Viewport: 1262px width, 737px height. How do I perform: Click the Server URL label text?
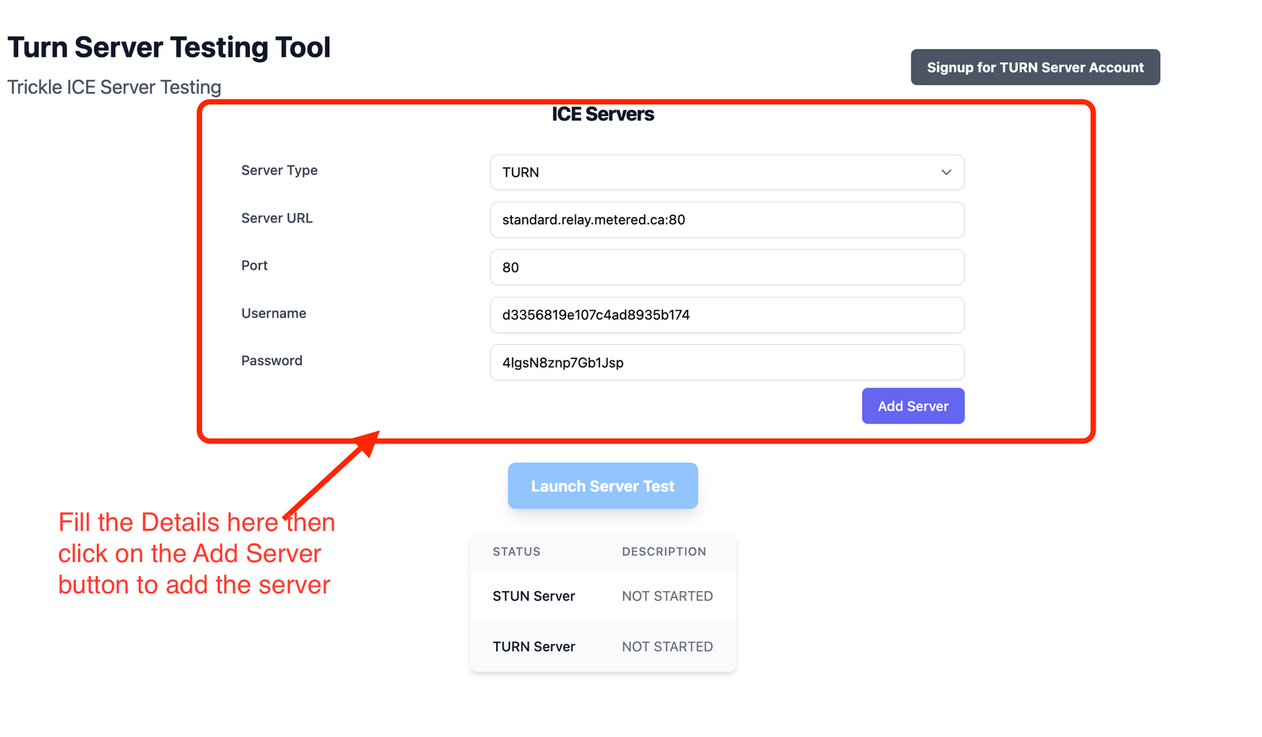tap(276, 219)
